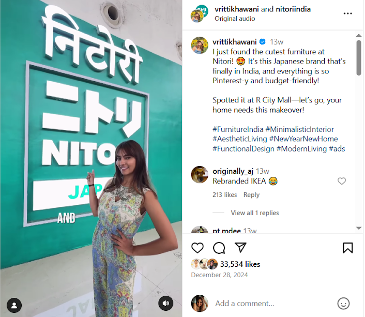365x317 pixels.
Task: Open emoji picker in comment box
Action: [343, 304]
